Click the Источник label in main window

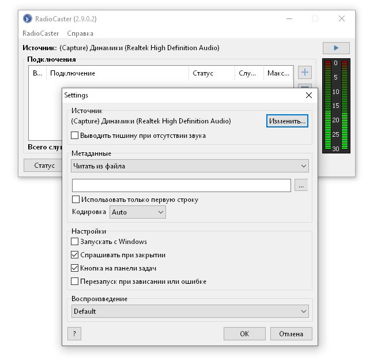(40, 48)
